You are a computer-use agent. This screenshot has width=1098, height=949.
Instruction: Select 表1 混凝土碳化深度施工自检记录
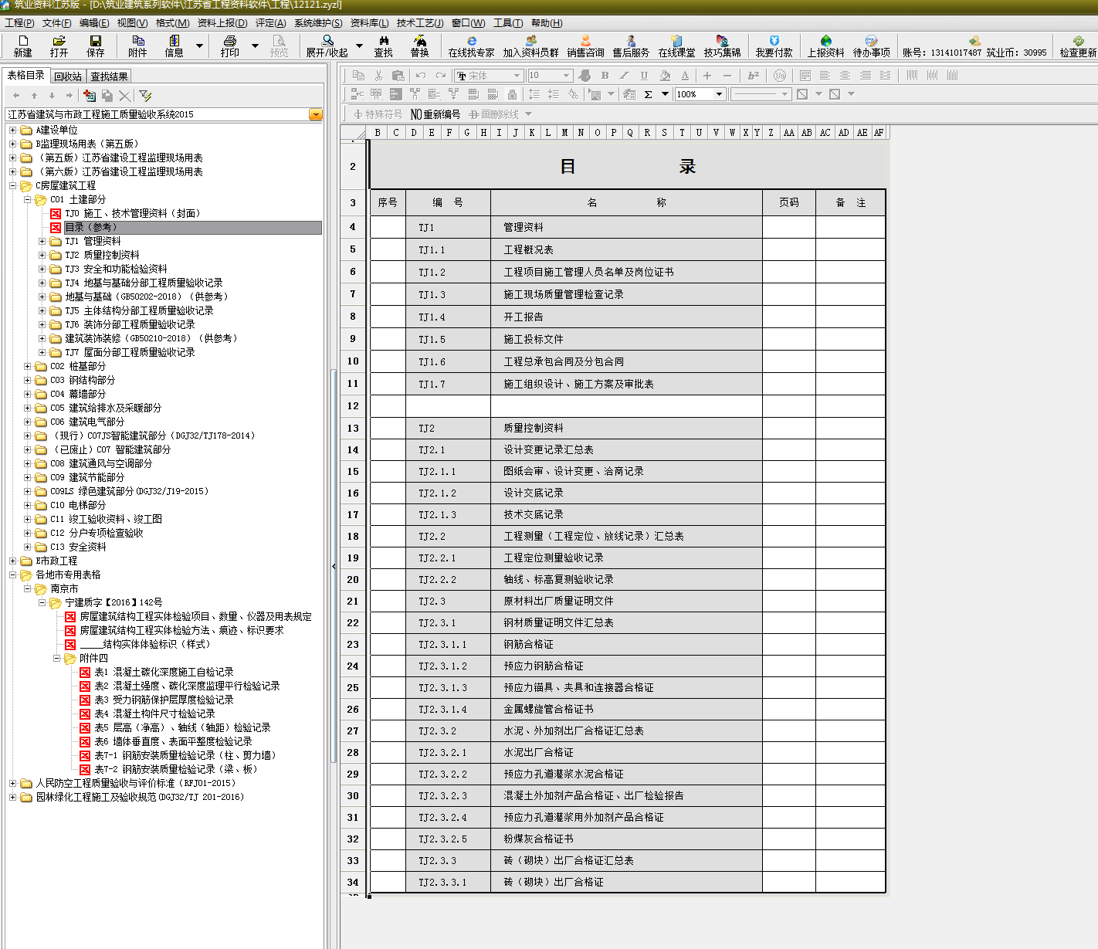(x=164, y=672)
